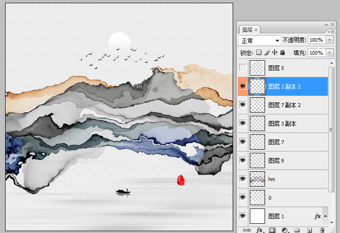Click the small boat on the canvas

pyautogui.click(x=123, y=191)
